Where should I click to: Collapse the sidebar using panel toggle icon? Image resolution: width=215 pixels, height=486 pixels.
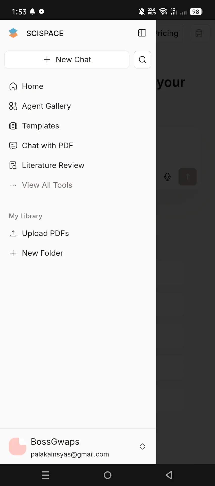tap(142, 33)
